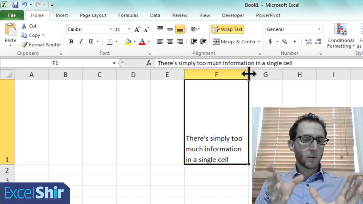Click the Undo arrow icon
Image resolution: width=363 pixels, height=204 pixels.
(x=24, y=5)
